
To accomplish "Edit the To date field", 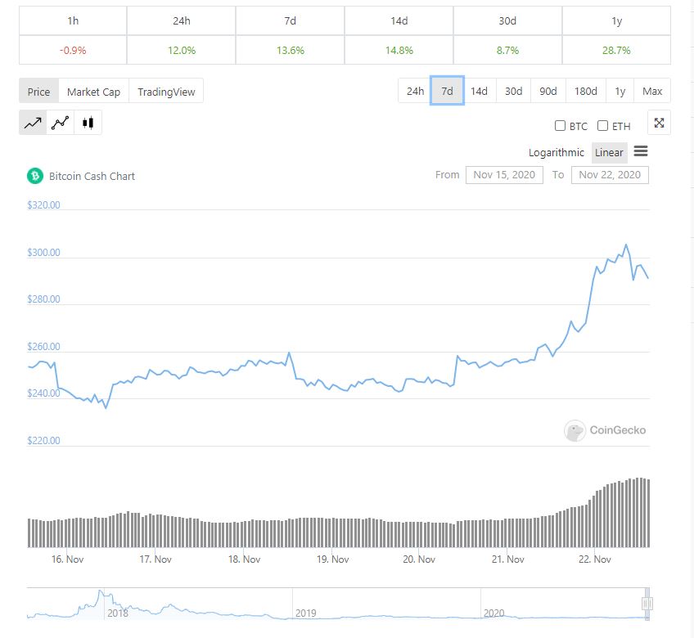I will pos(610,175).
